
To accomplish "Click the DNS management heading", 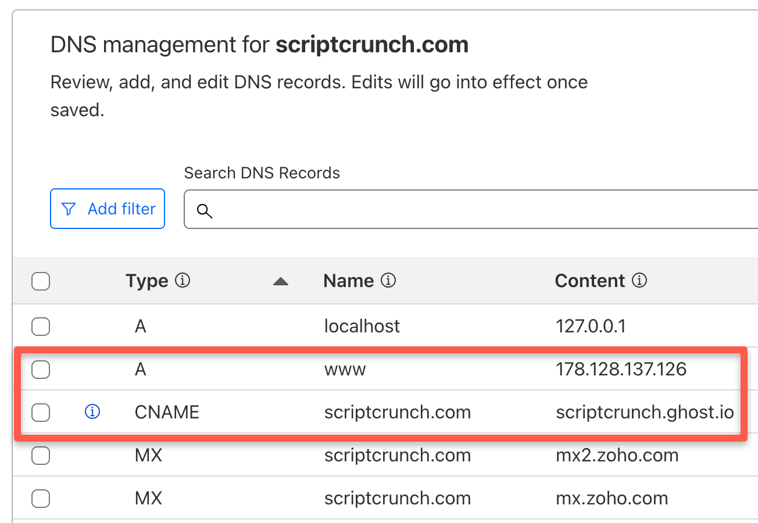I will click(x=259, y=45).
